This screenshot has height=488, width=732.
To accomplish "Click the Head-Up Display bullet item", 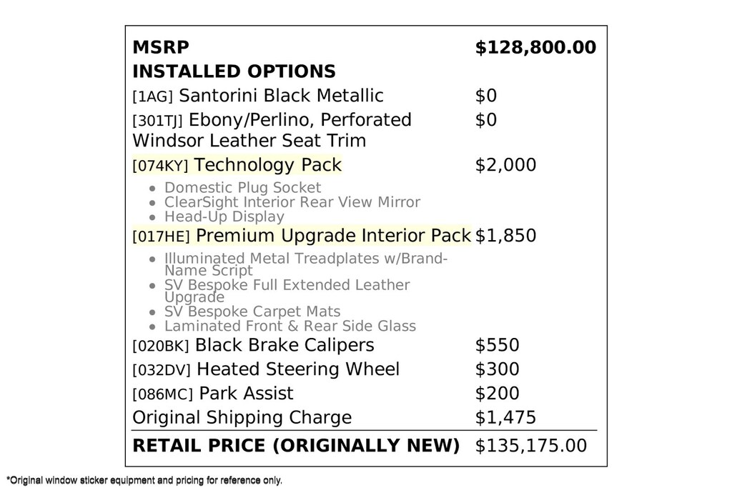I will (x=224, y=216).
